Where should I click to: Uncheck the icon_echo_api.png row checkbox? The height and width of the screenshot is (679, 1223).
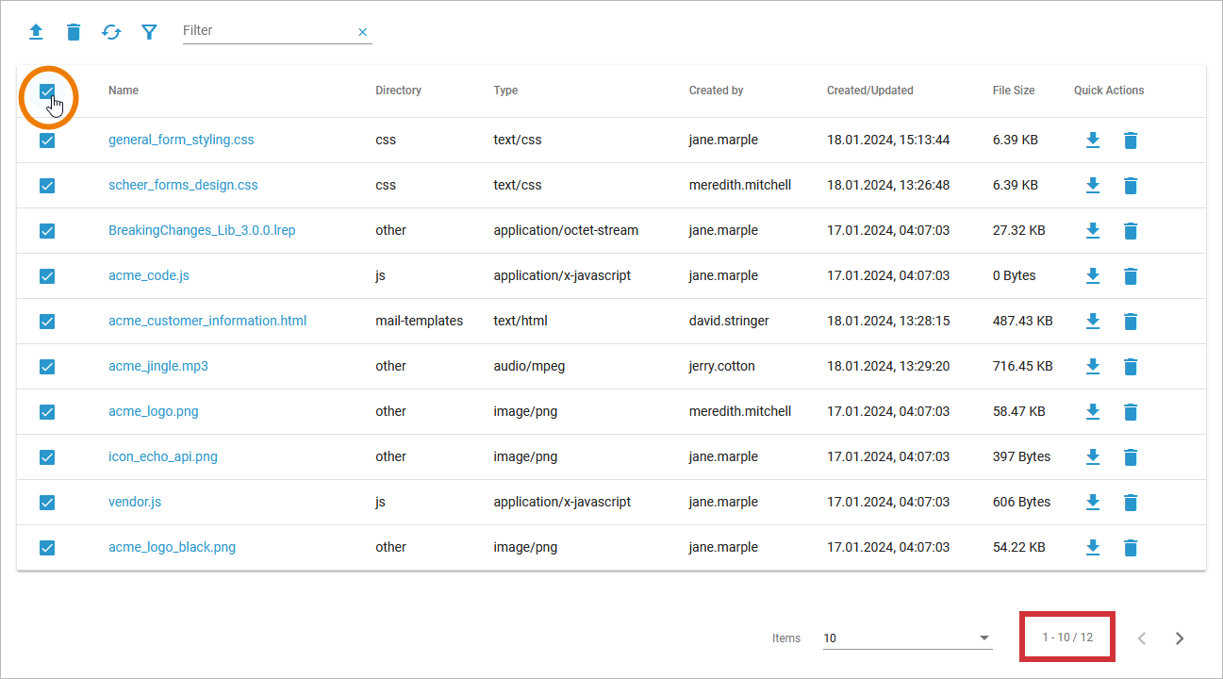click(47, 457)
